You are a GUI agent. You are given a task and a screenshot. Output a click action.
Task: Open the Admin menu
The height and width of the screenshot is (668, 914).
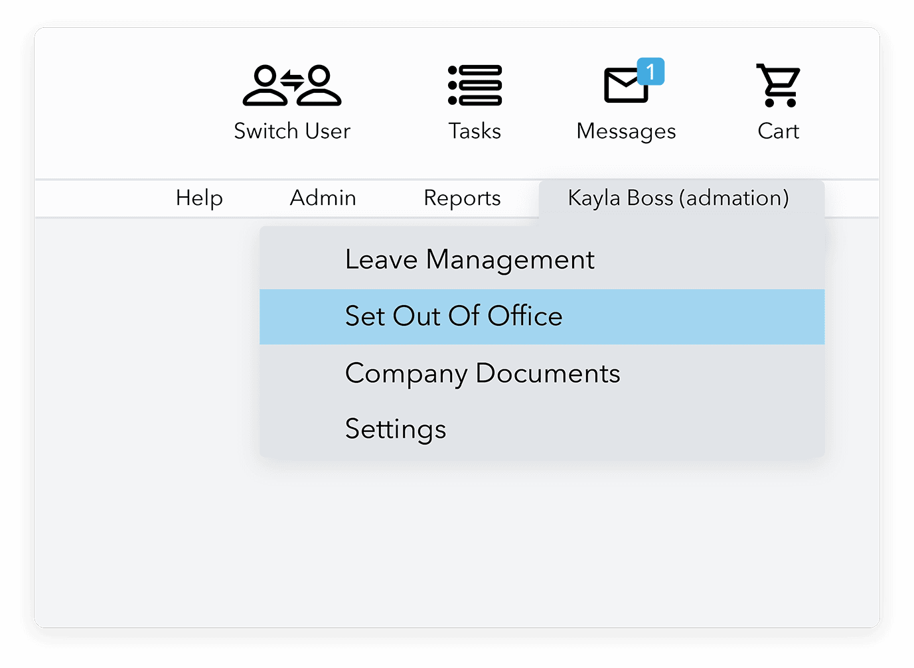323,198
